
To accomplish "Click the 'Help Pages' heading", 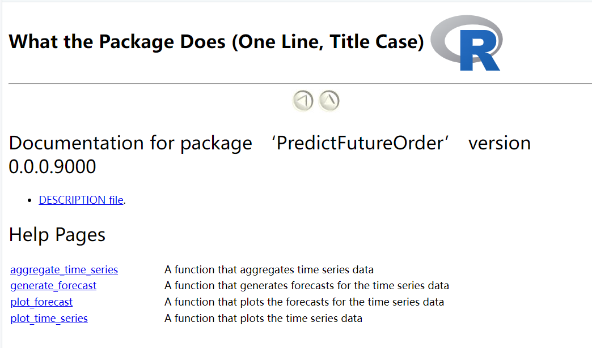I will pyautogui.click(x=57, y=235).
